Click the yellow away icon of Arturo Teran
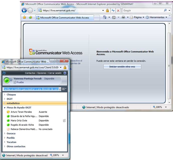Screen dimensions: 173x160 point(8,112)
